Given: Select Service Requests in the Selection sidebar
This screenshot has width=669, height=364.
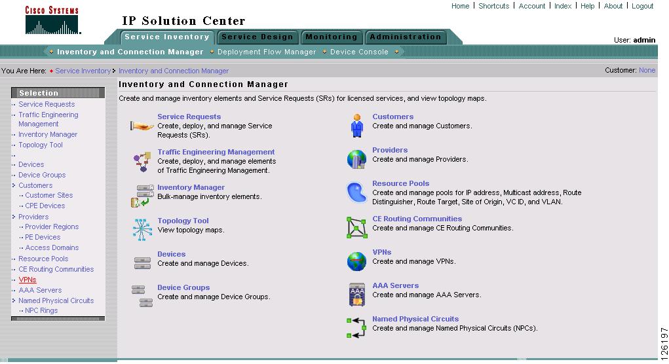Looking at the screenshot, I should pos(47,104).
